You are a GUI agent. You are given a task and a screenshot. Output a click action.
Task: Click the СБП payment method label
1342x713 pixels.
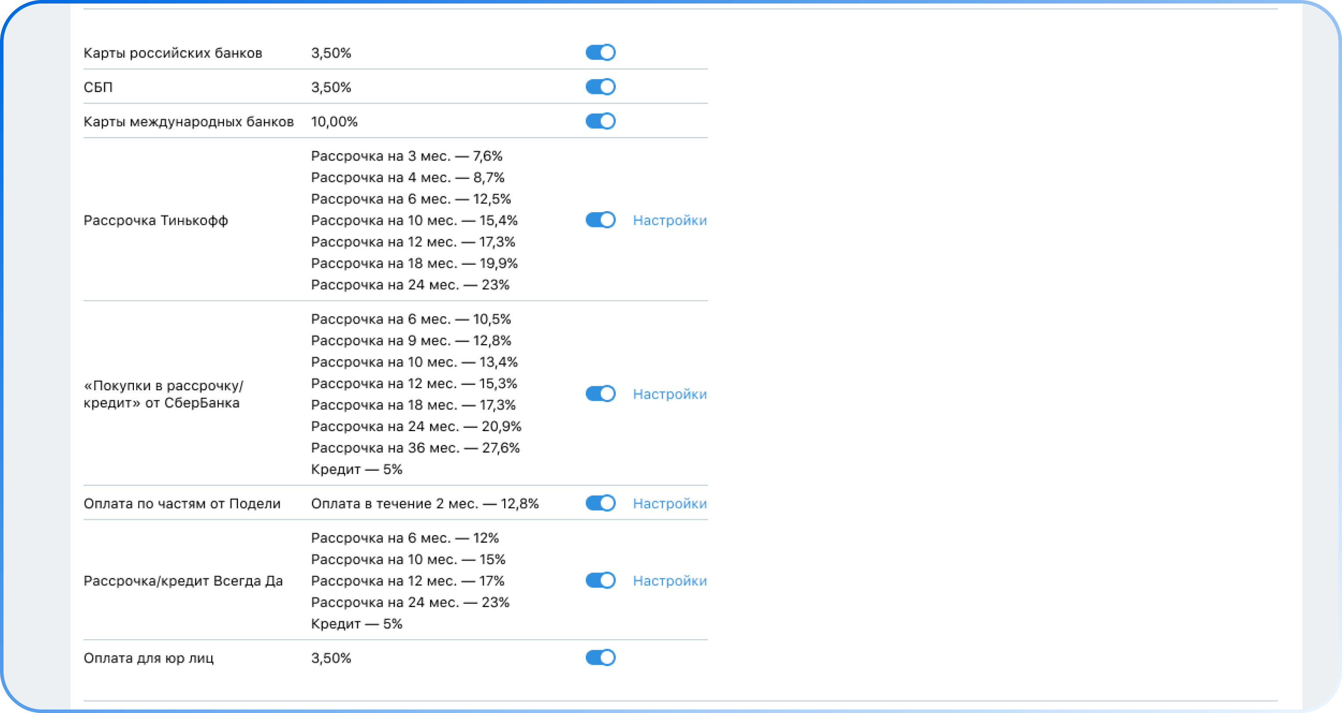[98, 87]
